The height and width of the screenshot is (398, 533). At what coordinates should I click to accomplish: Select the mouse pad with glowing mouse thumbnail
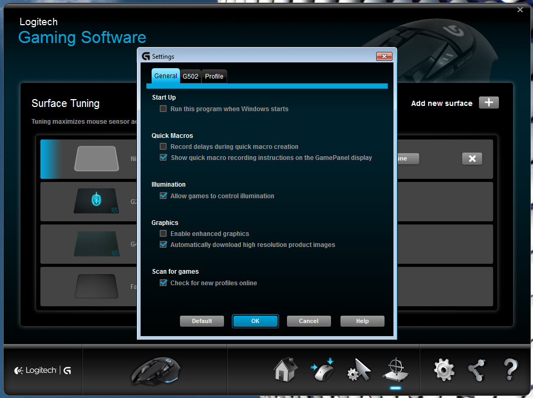click(x=97, y=201)
